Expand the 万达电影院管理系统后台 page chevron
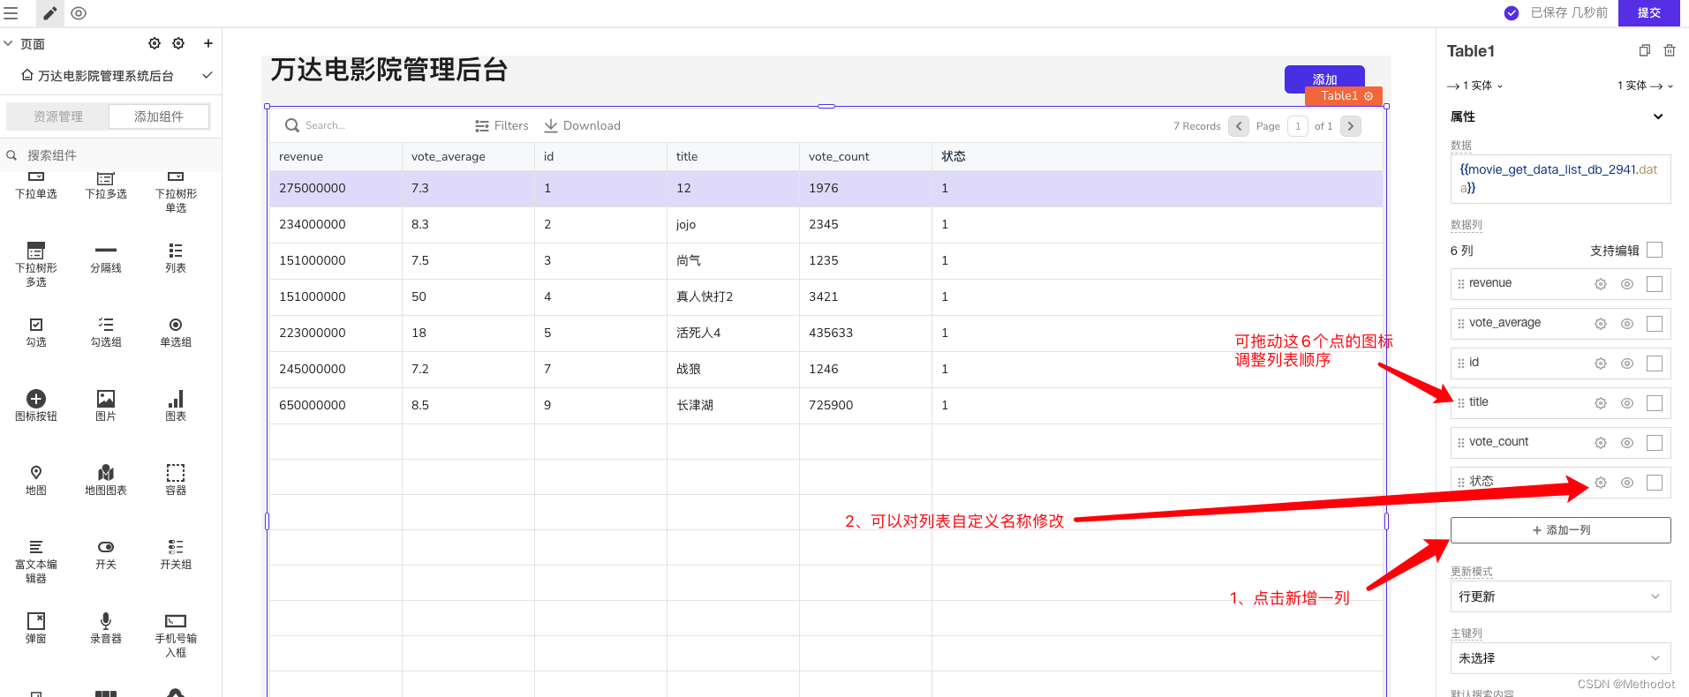1689x697 pixels. tap(207, 76)
